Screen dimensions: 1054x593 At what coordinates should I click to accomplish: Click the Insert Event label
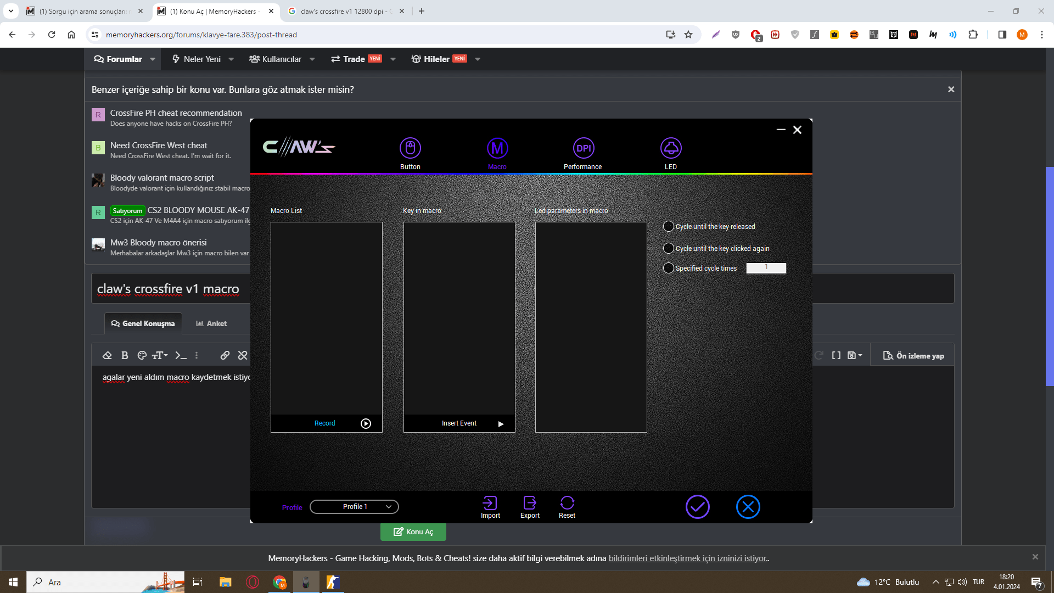pos(459,423)
